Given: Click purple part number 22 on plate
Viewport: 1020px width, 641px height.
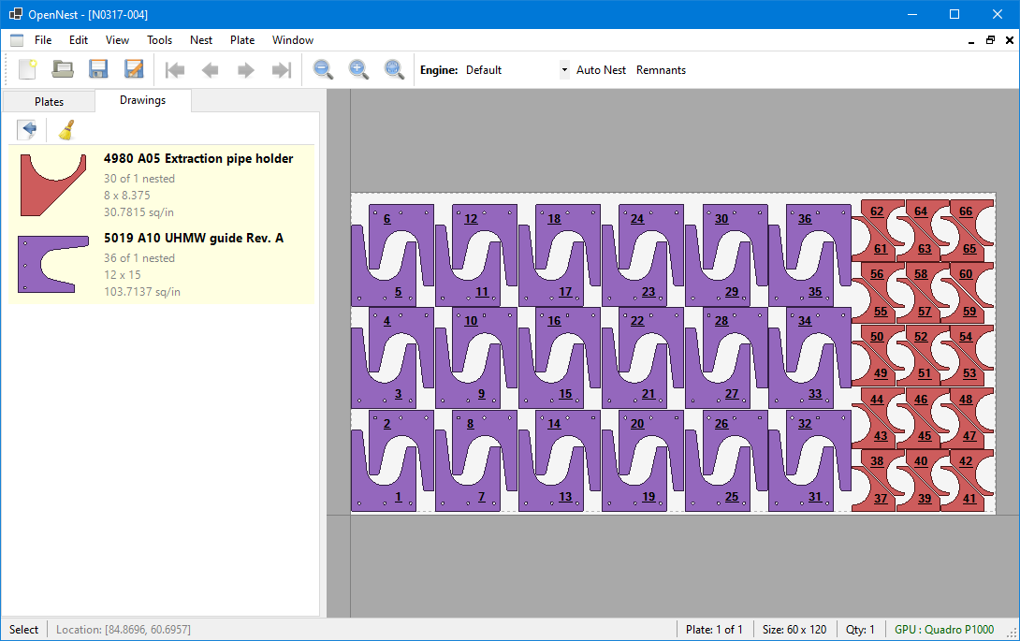Looking at the screenshot, I should pyautogui.click(x=637, y=321).
